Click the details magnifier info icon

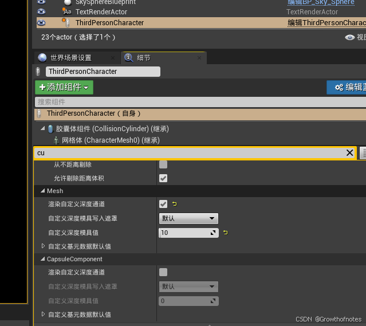coord(129,57)
